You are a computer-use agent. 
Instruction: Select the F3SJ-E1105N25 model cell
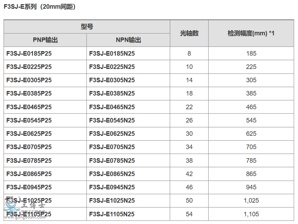click(112, 214)
